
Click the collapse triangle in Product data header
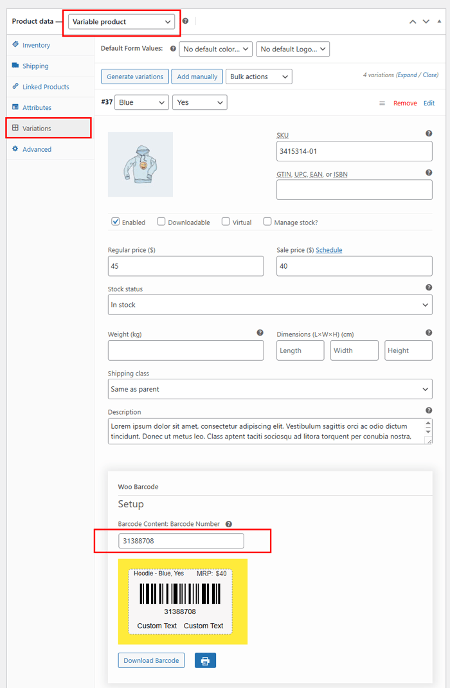(x=439, y=22)
